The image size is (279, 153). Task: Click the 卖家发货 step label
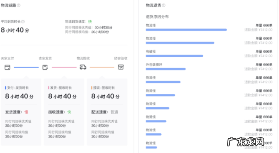click(x=45, y=58)
